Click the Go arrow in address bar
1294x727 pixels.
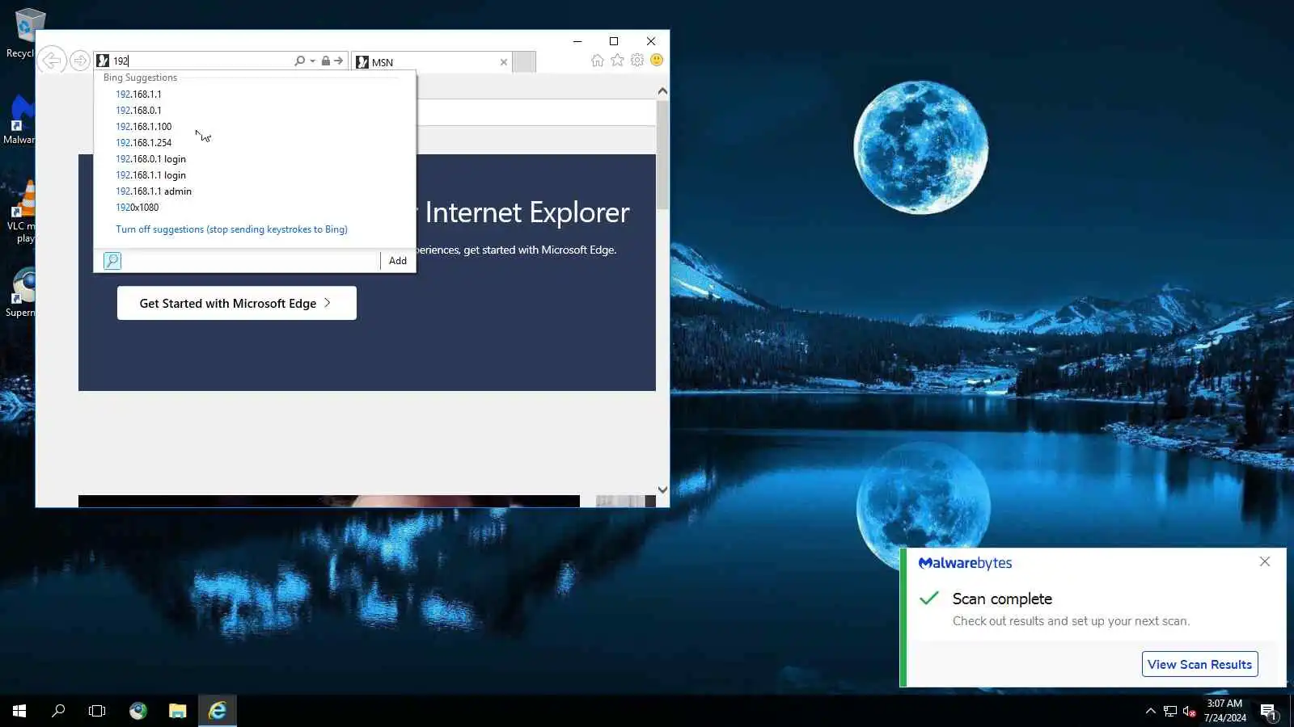(x=338, y=61)
